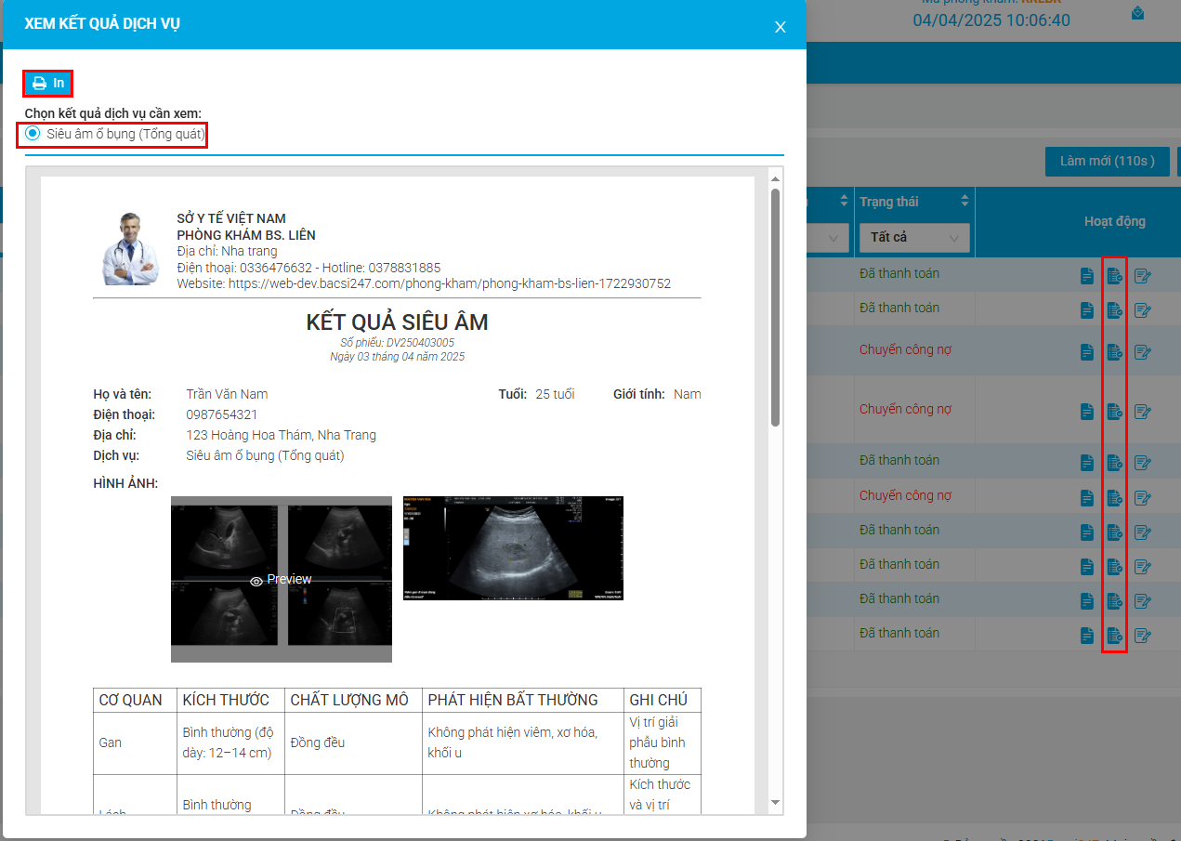Click edit icon in the fourth table row
1181x841 pixels.
coord(1143,412)
